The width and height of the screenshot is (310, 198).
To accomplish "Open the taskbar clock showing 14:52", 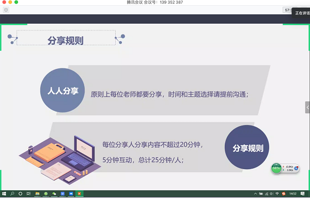I will click(293, 194).
